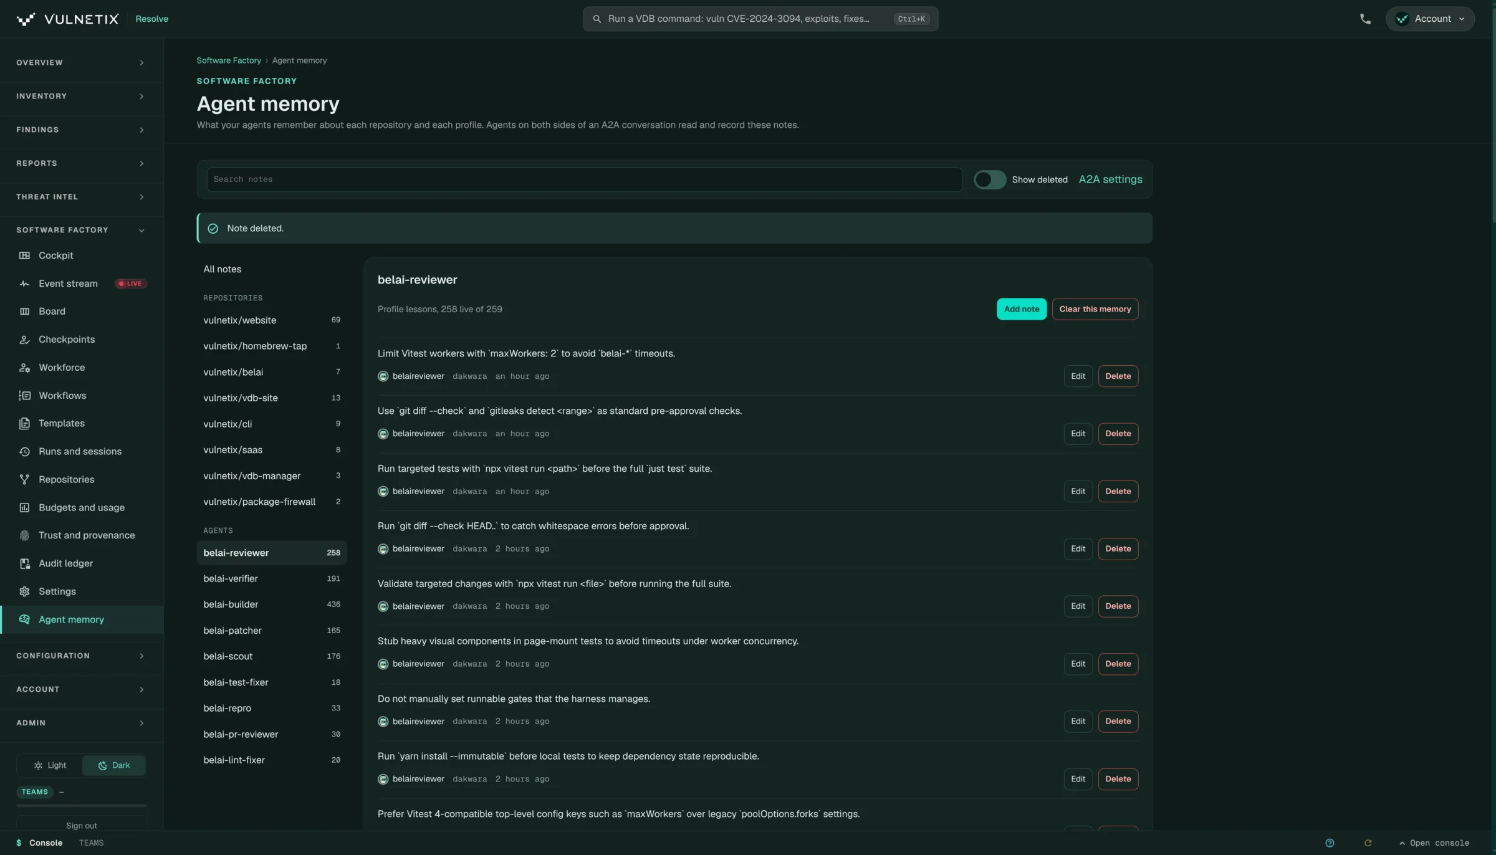The height and width of the screenshot is (855, 1496).
Task: Select the Workforce icon
Action: [x=24, y=368]
